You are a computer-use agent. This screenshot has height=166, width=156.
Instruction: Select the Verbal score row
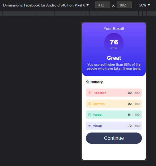[114, 115]
